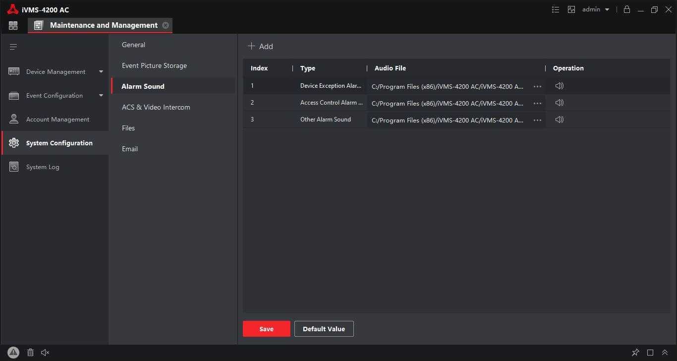Expand the alarm panel with double chevron

tap(665, 353)
